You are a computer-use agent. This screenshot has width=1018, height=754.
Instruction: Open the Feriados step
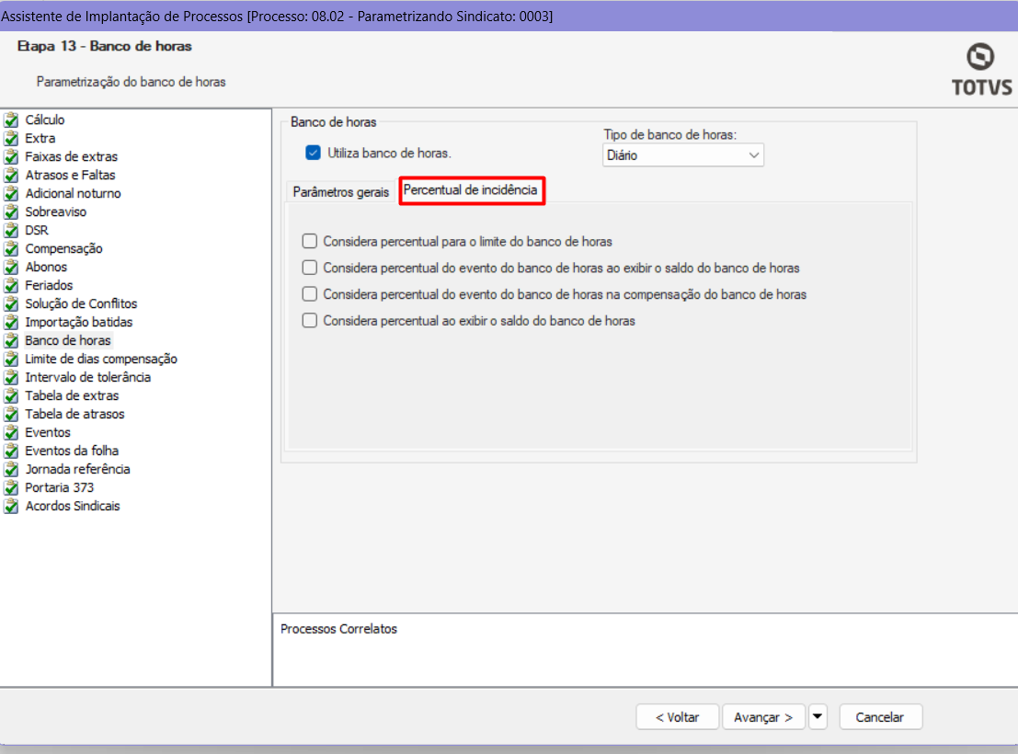pos(49,285)
